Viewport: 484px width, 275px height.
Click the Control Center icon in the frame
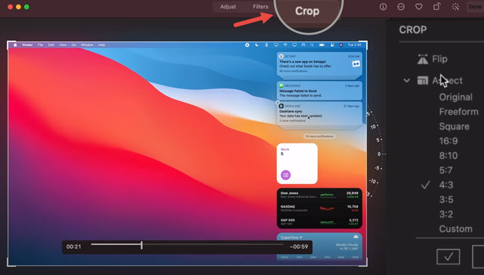332,45
